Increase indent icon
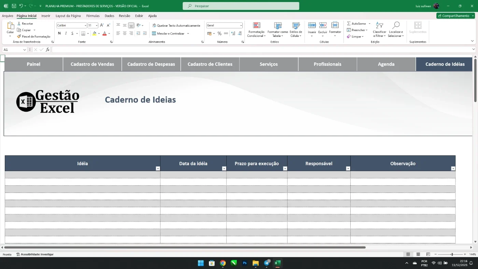 (145, 33)
